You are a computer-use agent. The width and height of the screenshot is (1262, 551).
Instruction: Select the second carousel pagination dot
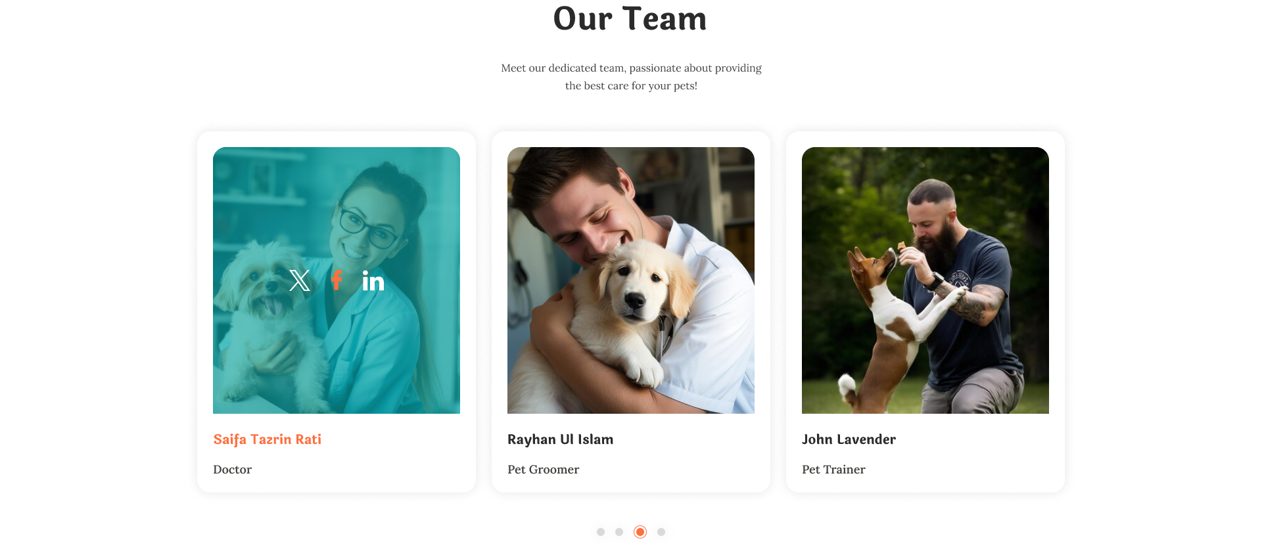(619, 532)
